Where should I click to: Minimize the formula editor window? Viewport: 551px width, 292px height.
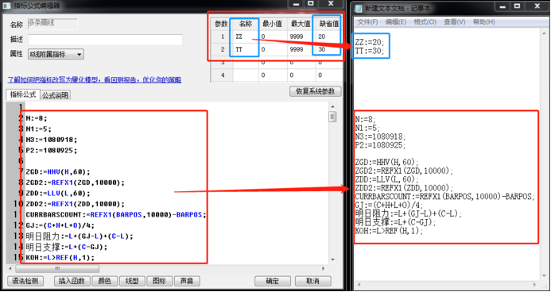pyautogui.click(x=296, y=4)
